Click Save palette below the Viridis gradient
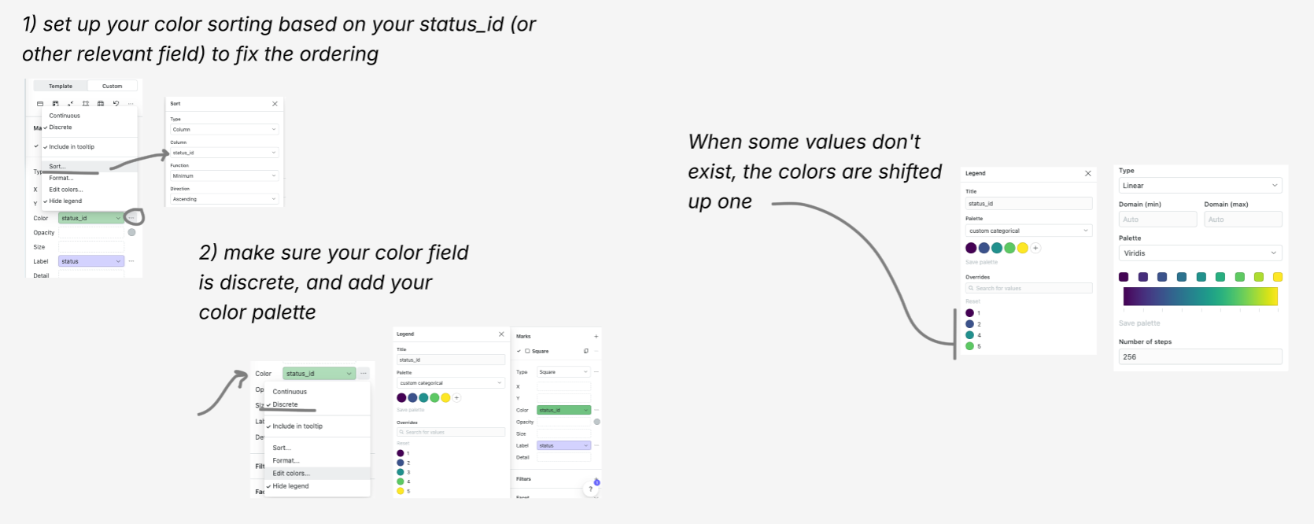 pos(1139,323)
